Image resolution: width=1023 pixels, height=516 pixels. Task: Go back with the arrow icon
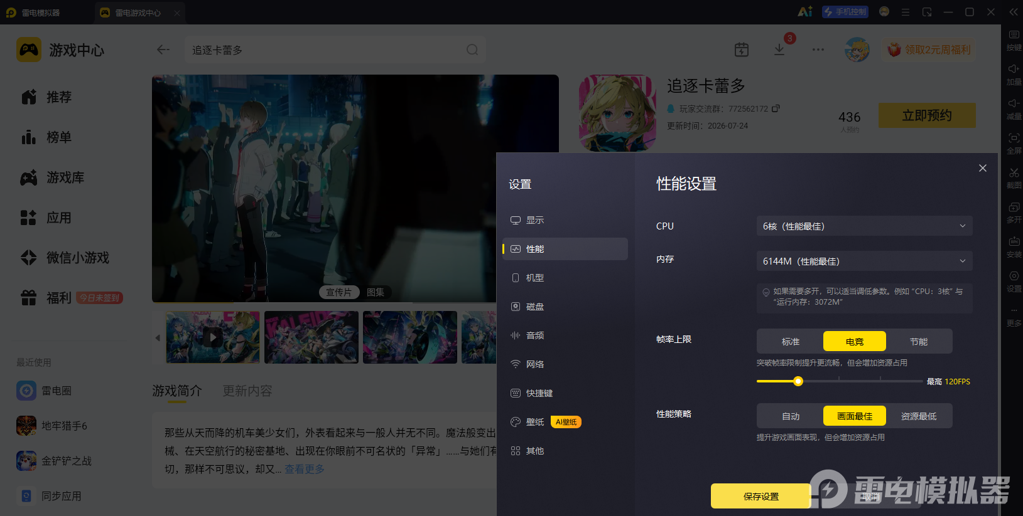click(x=163, y=50)
